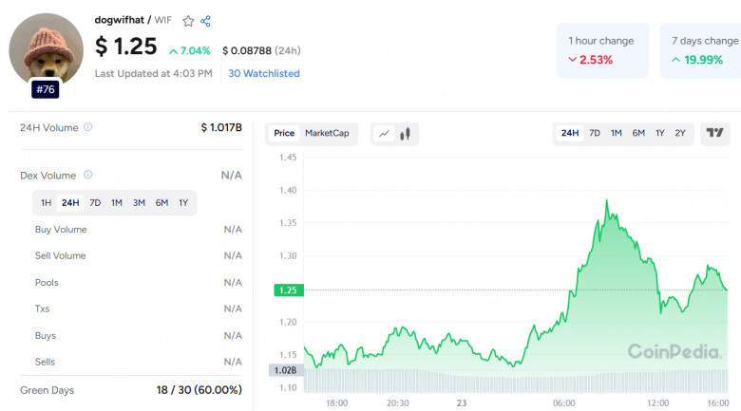Viewport: 741px width, 411px height.
Task: Open the 30 Watchlisted link
Action: (x=264, y=73)
